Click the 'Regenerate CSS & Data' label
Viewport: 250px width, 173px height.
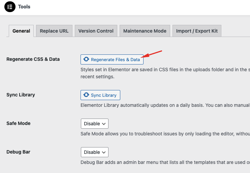click(x=33, y=59)
